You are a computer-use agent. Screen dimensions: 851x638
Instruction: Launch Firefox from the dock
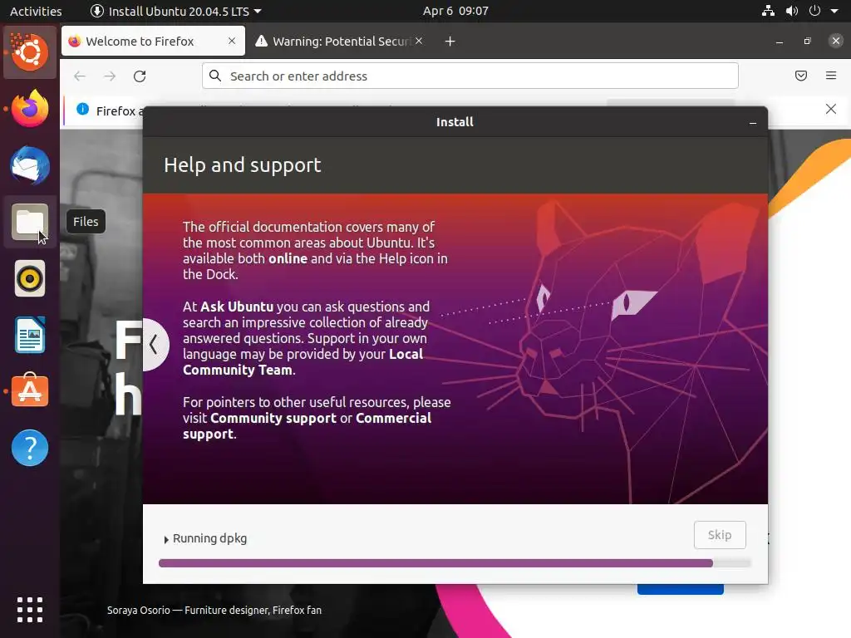coord(30,109)
